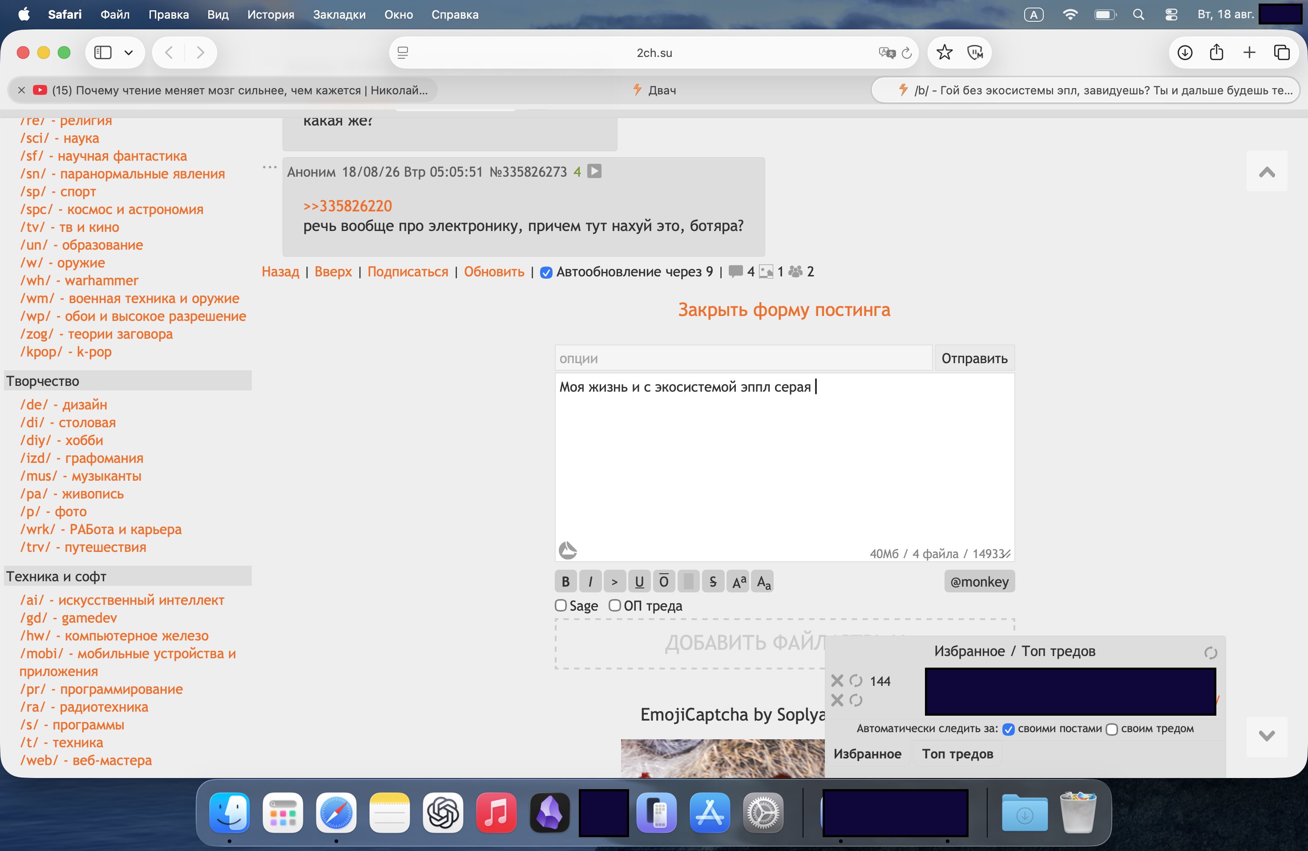Switch to the Избранное tab in the panel
This screenshot has width=1308, height=851.
point(867,754)
